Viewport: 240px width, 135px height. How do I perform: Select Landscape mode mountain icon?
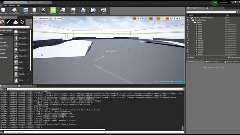[x=15, y=22]
